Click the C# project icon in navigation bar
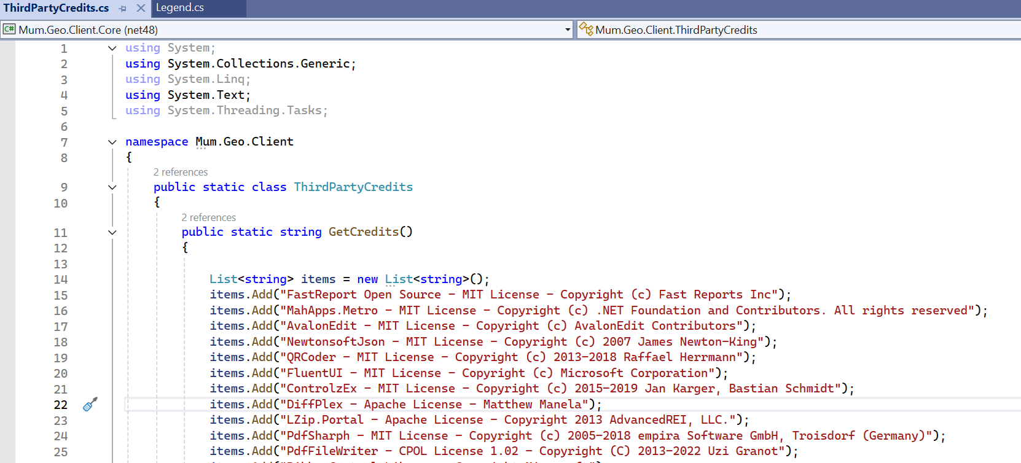1021x463 pixels. pyautogui.click(x=9, y=29)
